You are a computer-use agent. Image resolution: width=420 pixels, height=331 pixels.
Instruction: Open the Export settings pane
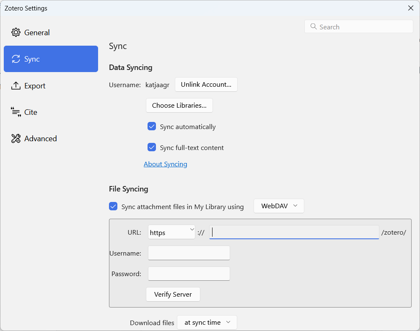click(x=51, y=86)
